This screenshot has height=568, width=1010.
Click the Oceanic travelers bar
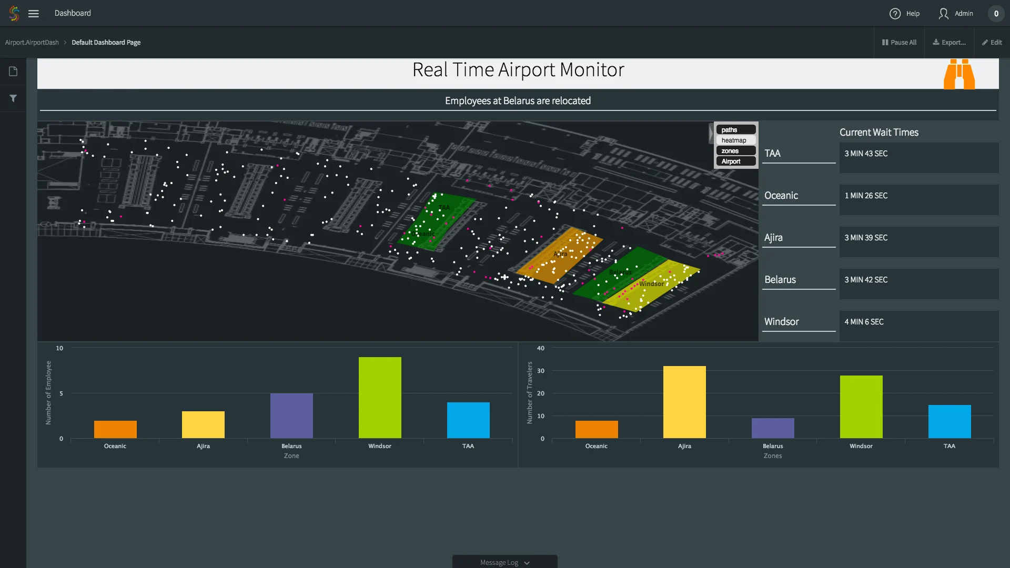coord(597,429)
